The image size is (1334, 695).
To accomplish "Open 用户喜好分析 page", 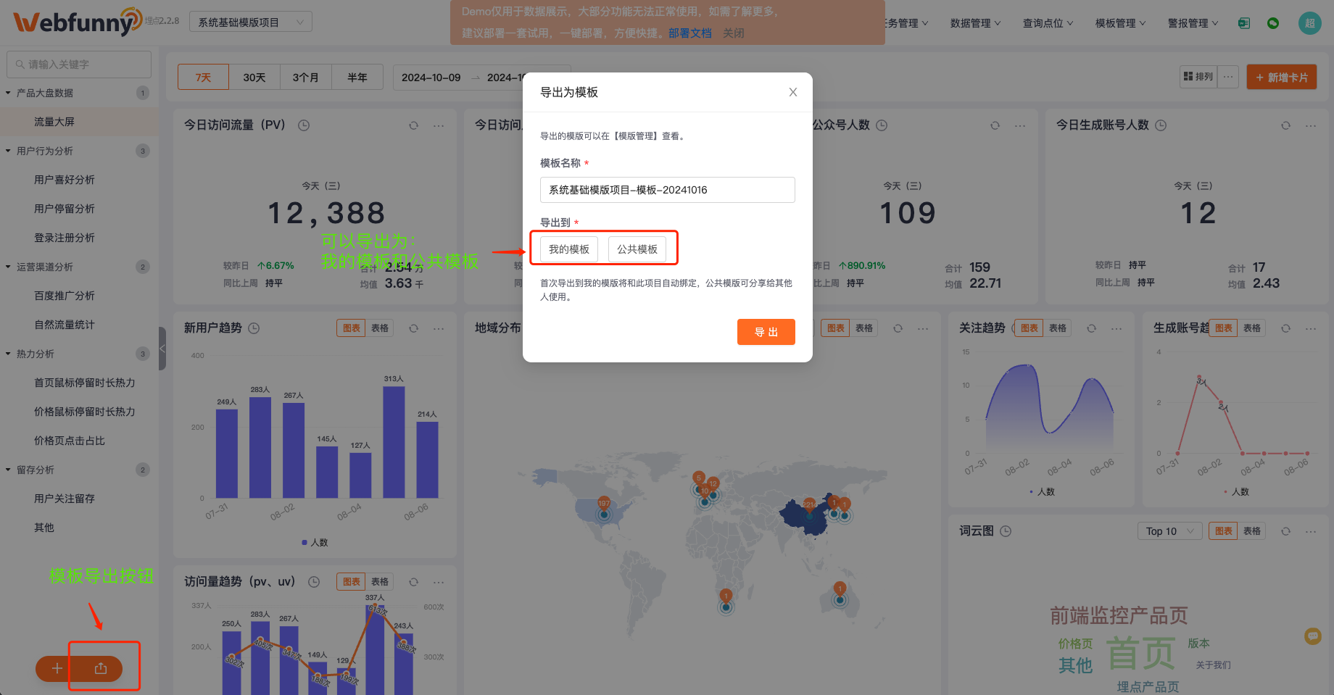I will coord(65,180).
